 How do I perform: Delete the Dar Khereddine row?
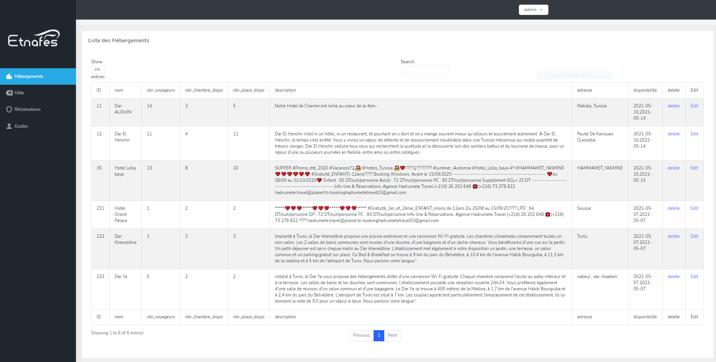tap(673, 236)
